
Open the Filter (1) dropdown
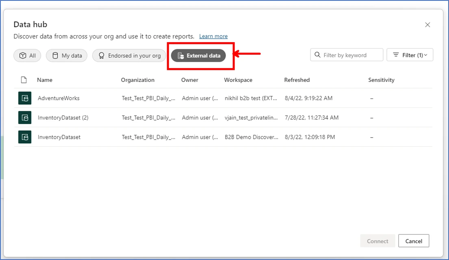pos(410,55)
